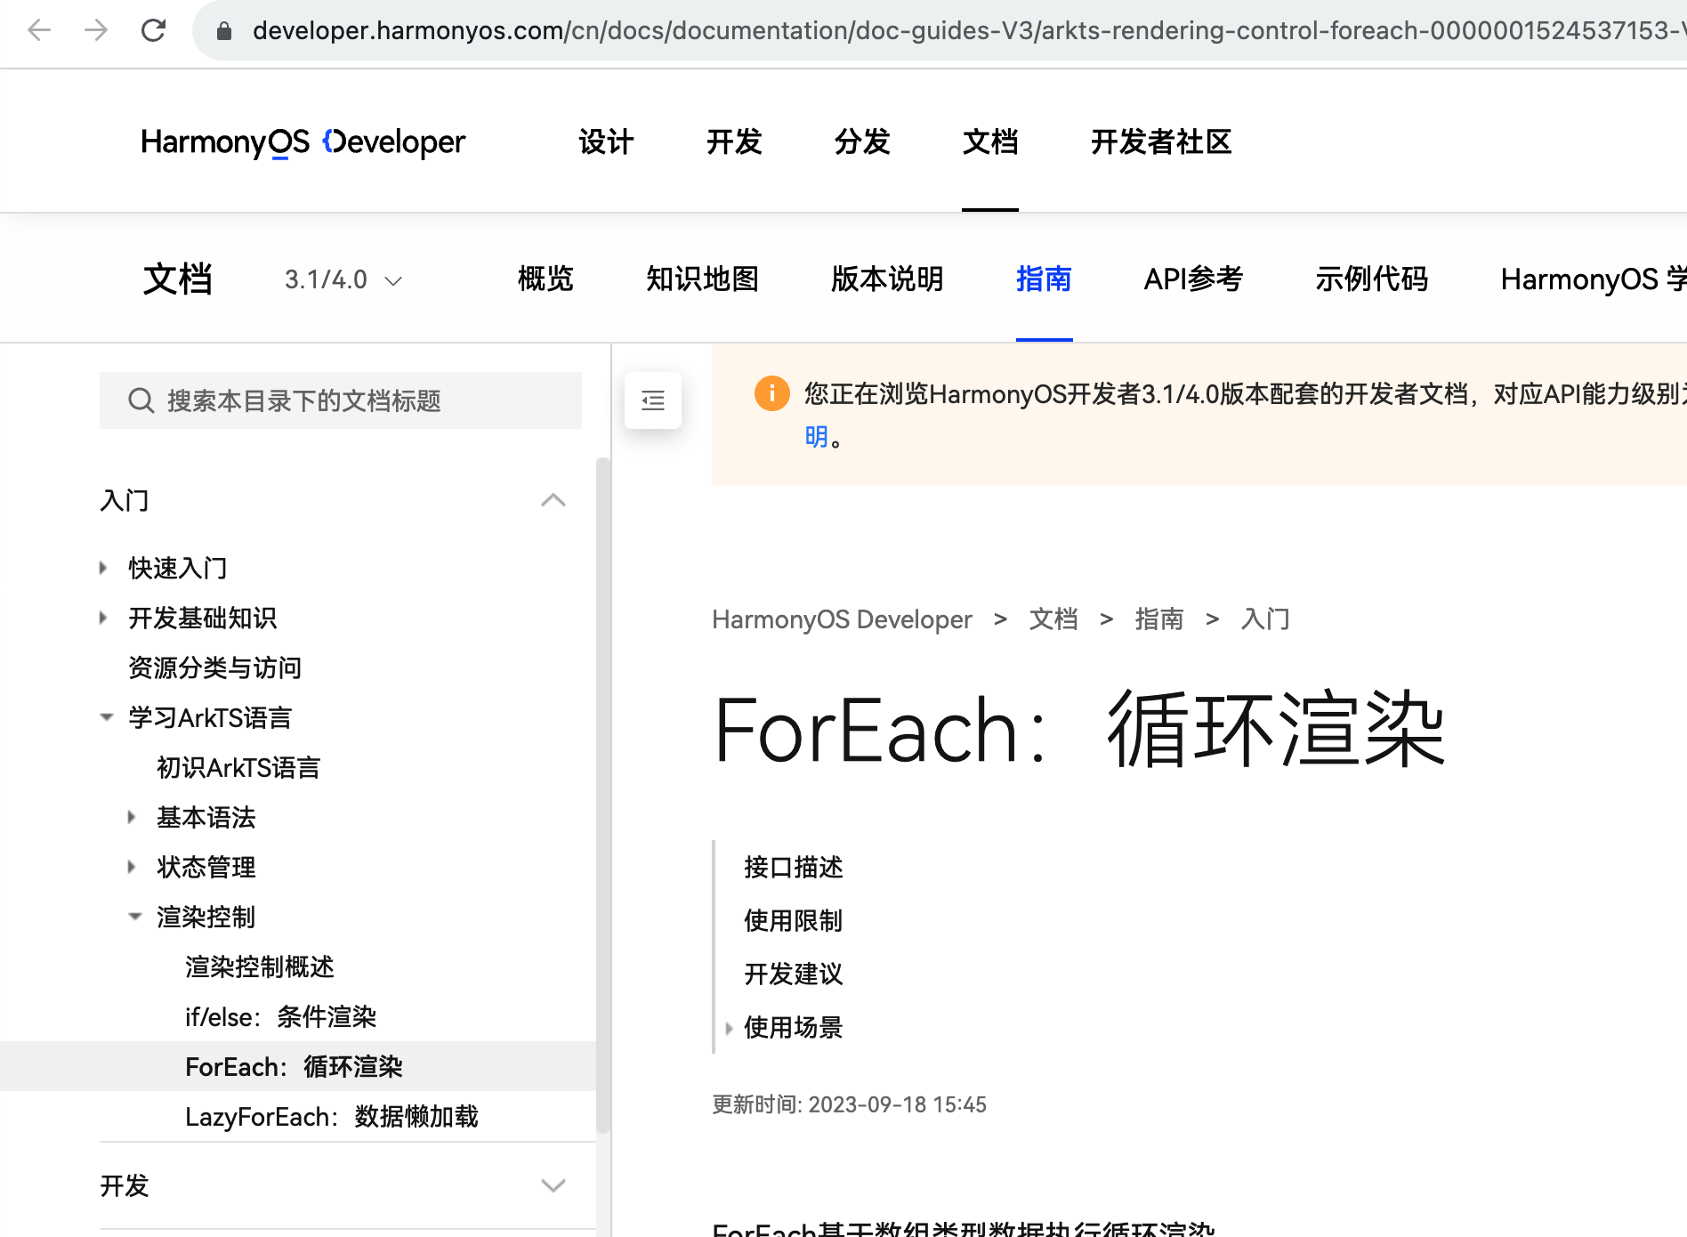The image size is (1687, 1237).
Task: Click the 快速入门 tree label
Action: 178,568
